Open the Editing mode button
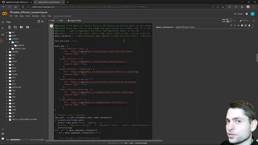The image size is (258, 145). (244, 21)
